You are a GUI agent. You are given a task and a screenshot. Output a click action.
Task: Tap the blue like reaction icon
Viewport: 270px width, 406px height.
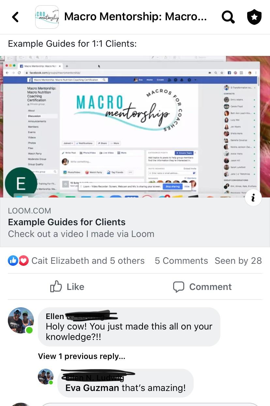[13, 261]
